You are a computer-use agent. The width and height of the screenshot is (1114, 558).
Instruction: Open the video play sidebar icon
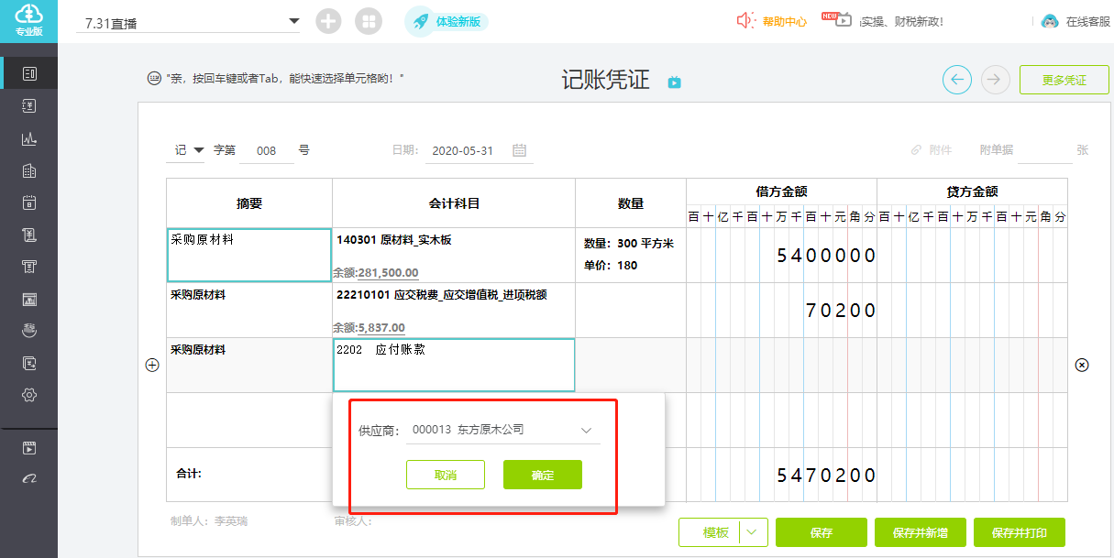point(28,448)
